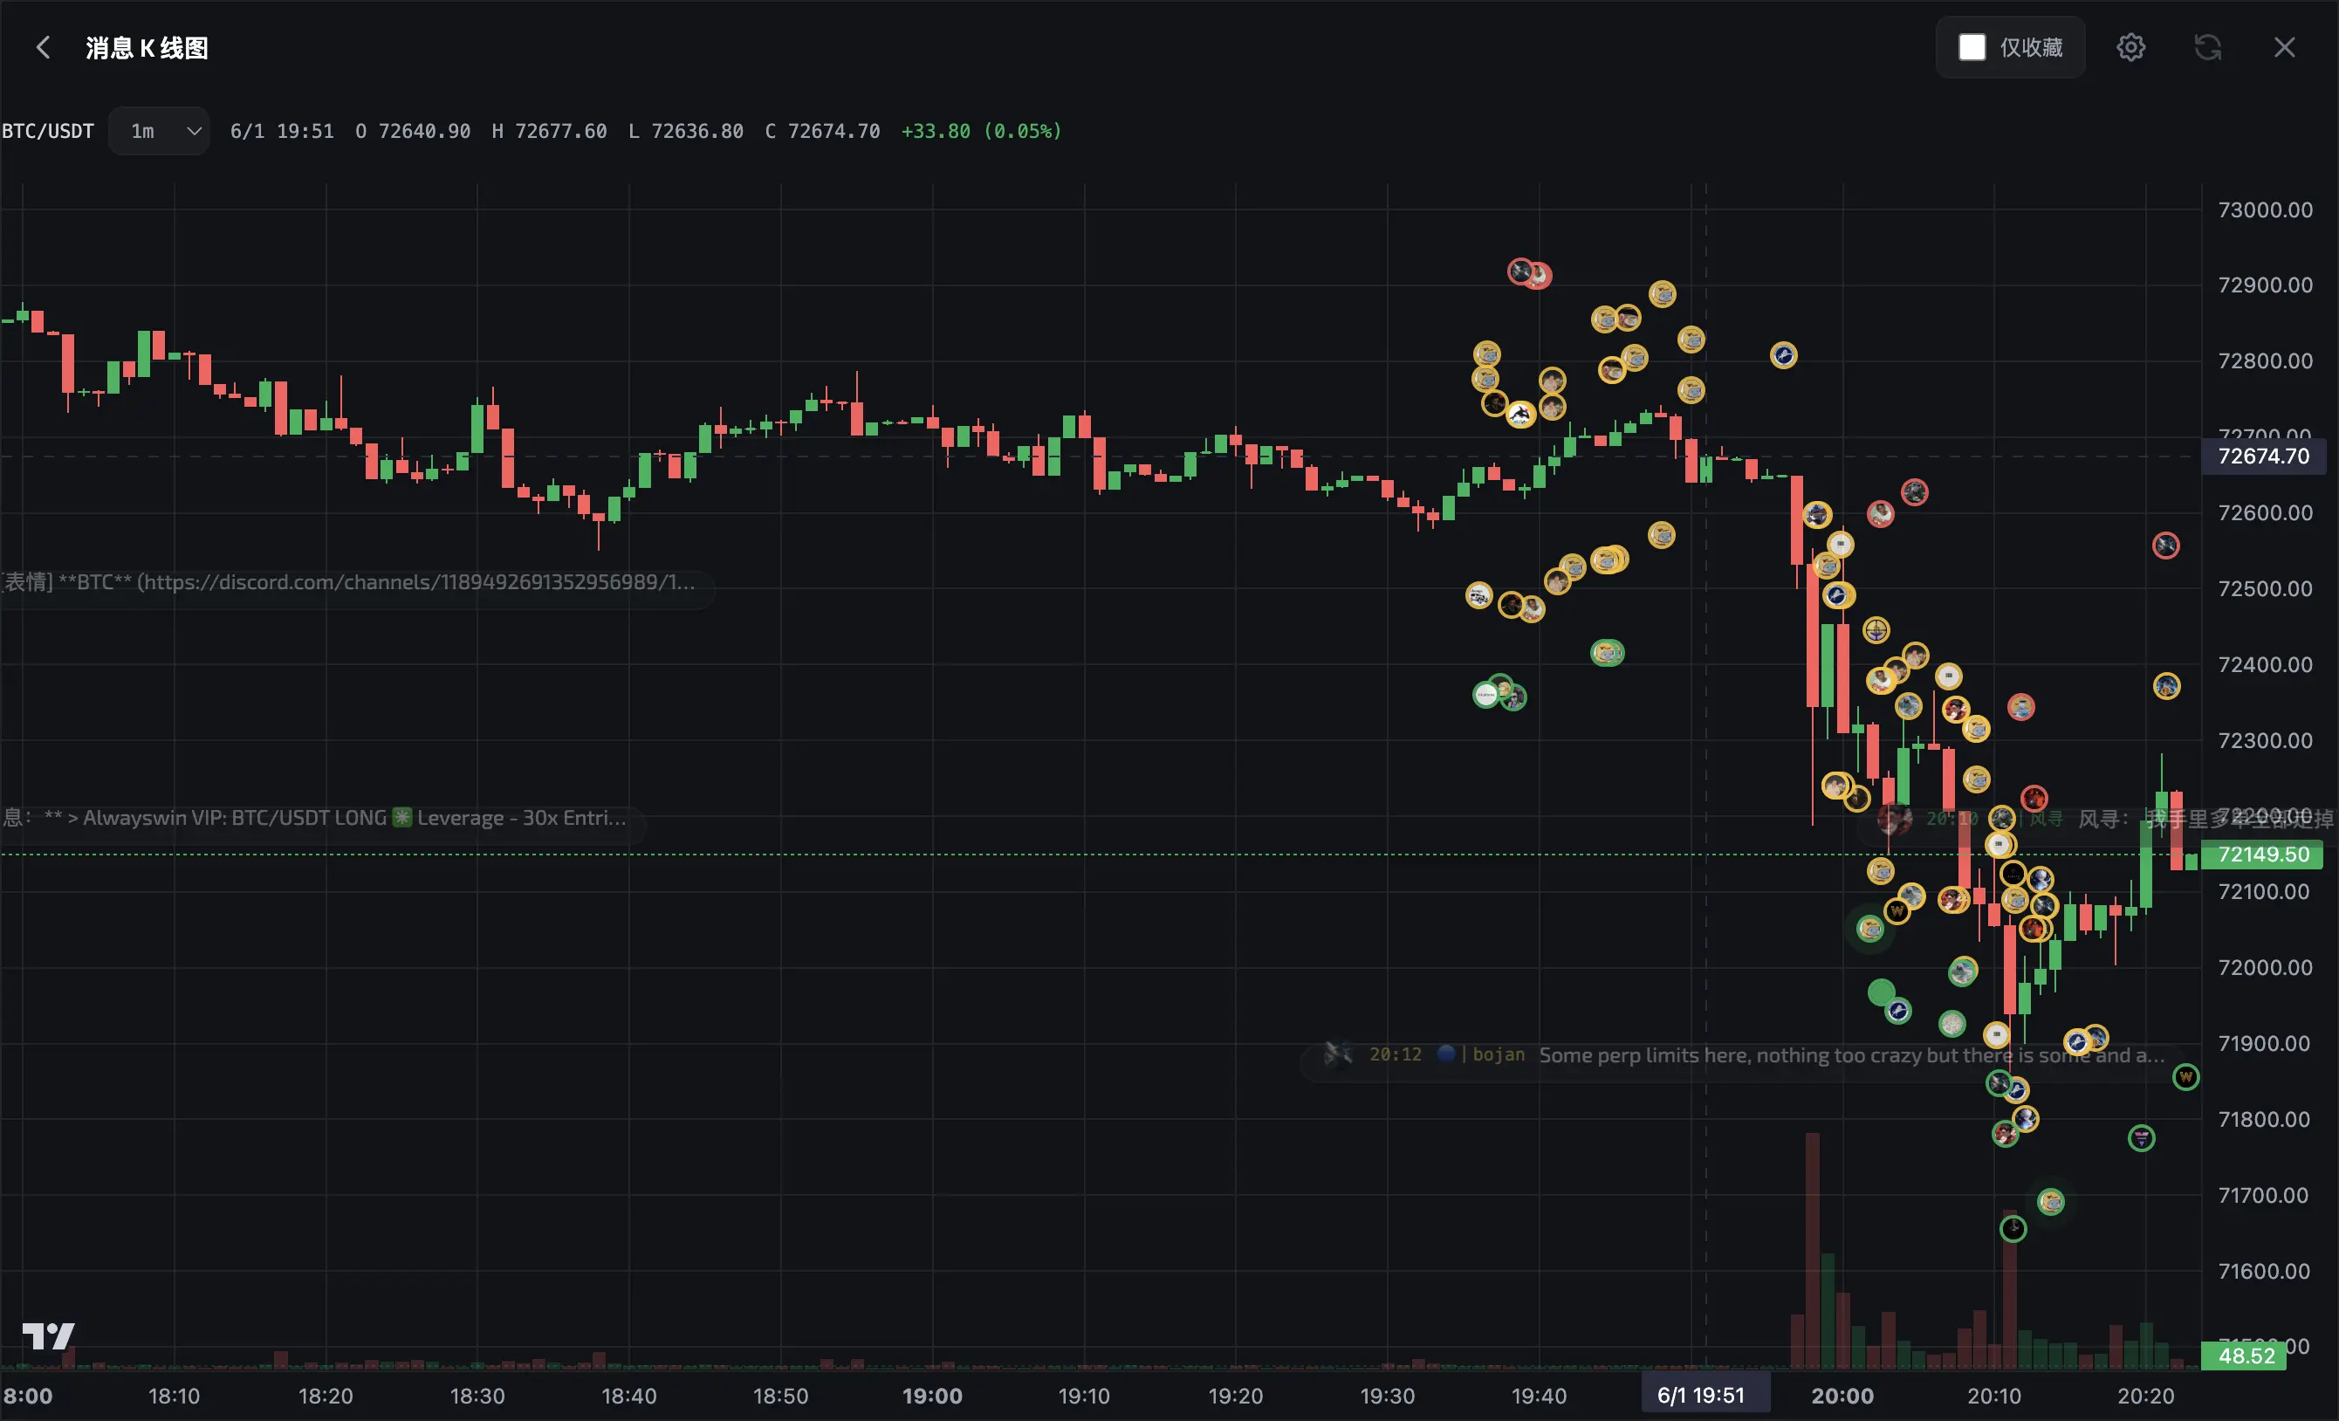The width and height of the screenshot is (2339, 1421).
Task: Click the 48.52 volume value label
Action: (2245, 1356)
